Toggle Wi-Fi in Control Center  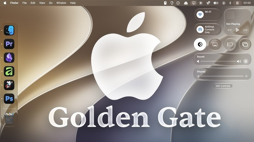pos(200,14)
